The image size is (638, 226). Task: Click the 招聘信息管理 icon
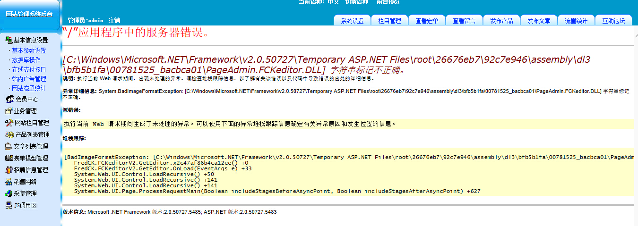pos(9,170)
